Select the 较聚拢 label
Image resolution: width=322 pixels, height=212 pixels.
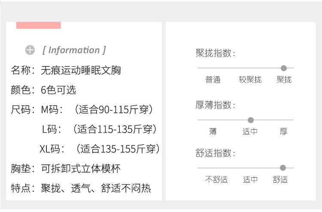[250, 80]
